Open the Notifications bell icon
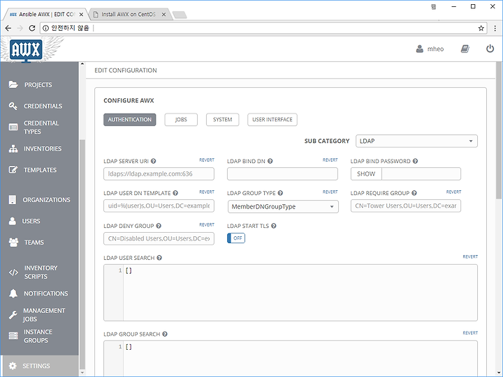This screenshot has height=377, width=503. (x=13, y=293)
